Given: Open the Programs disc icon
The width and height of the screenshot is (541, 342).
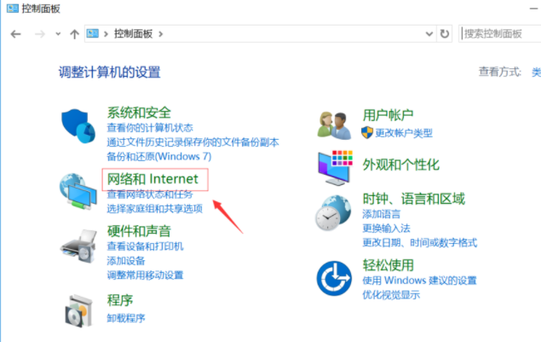Looking at the screenshot, I should coord(79,310).
